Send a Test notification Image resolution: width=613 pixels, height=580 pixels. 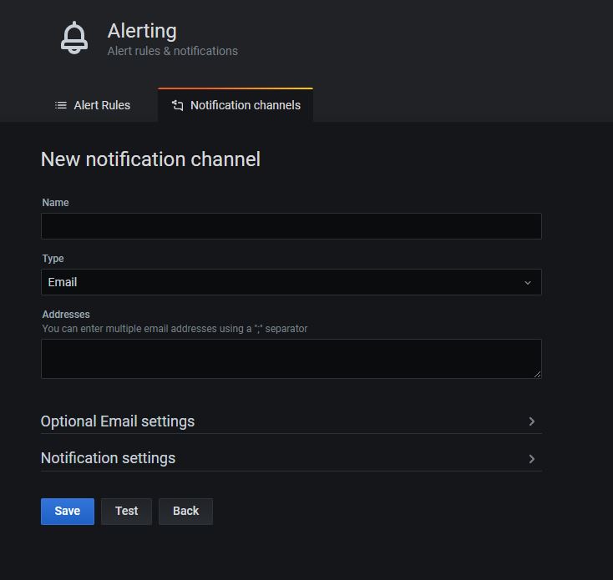point(126,512)
